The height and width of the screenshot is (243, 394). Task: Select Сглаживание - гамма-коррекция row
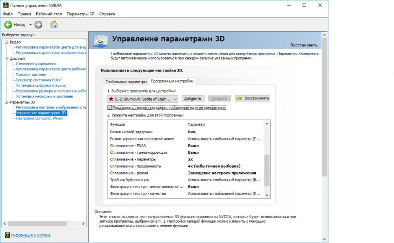[x=186, y=153]
